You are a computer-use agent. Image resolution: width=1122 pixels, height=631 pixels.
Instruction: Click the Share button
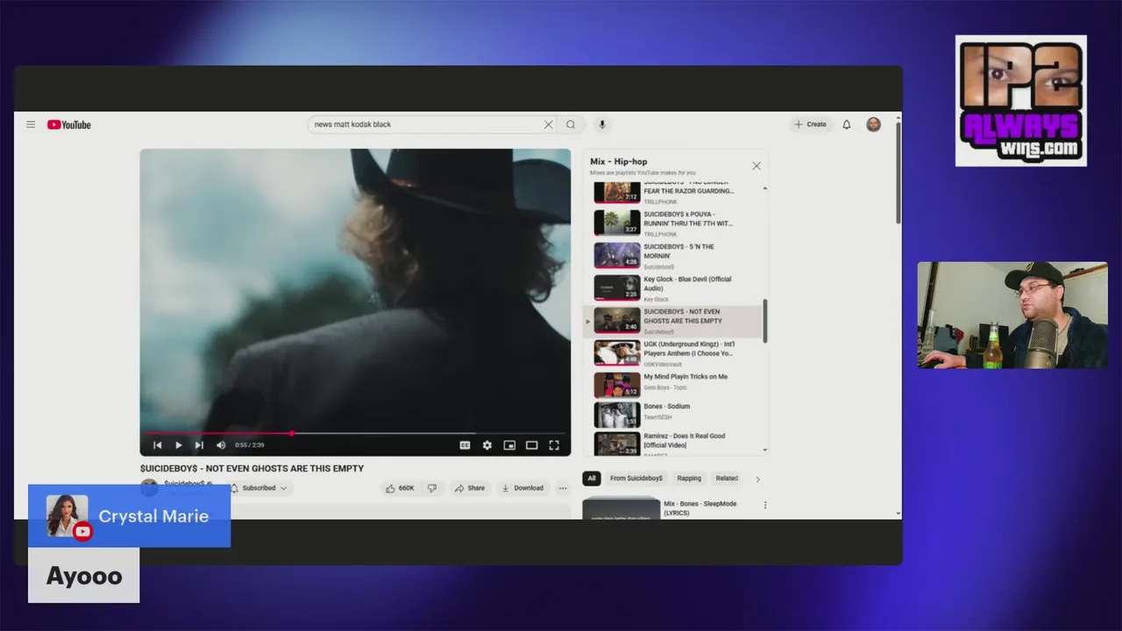[470, 488]
